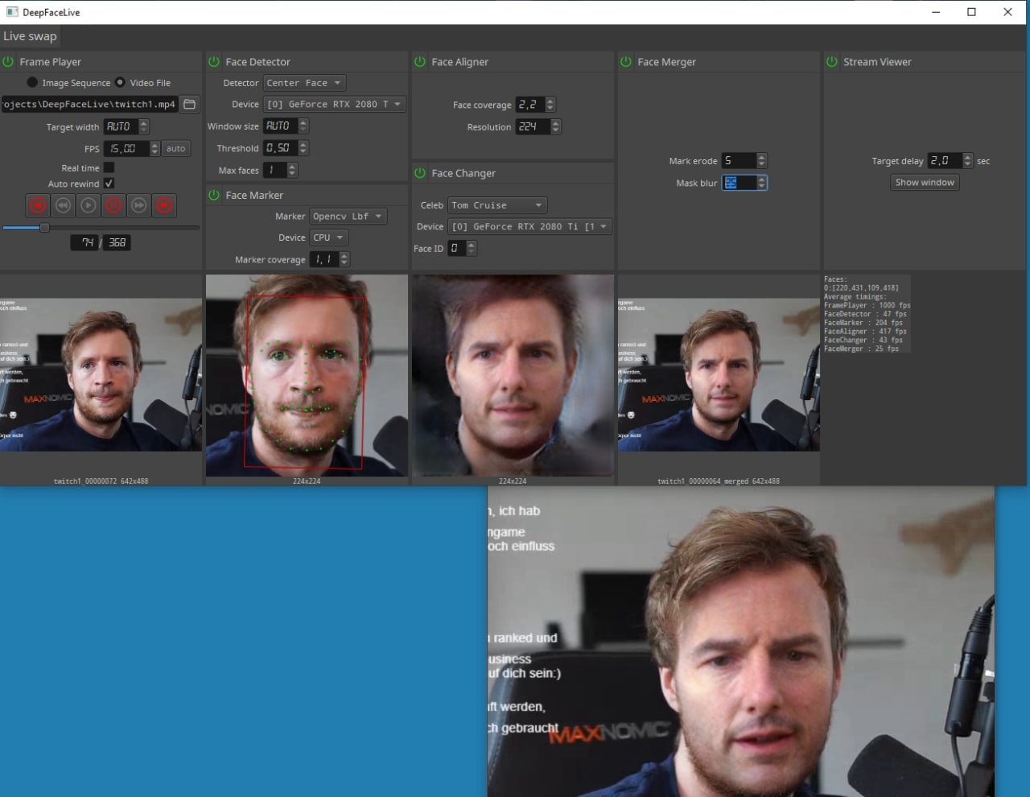Click the rewind playback button
The image size is (1030, 797).
tap(63, 205)
